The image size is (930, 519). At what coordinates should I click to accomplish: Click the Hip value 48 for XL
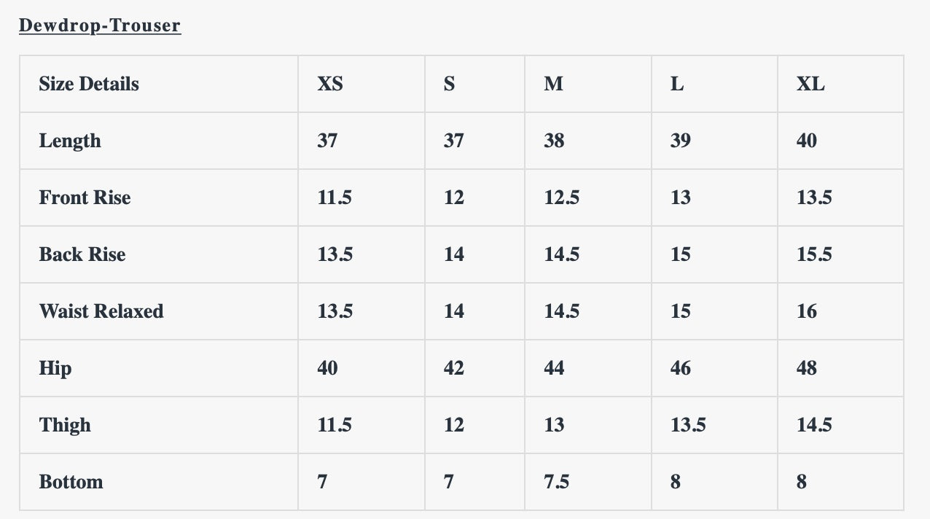[x=807, y=368]
